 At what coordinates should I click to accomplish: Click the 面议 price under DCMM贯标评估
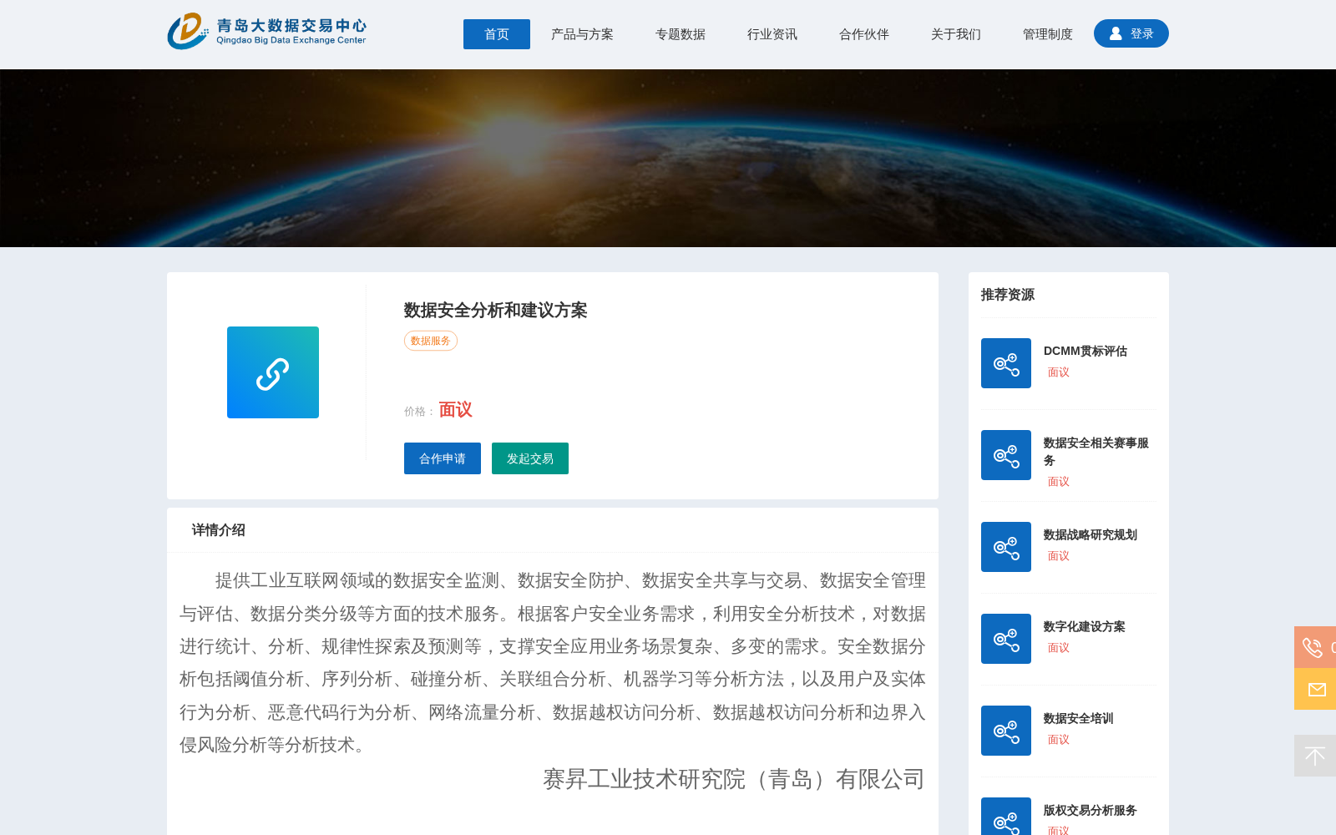(1059, 372)
